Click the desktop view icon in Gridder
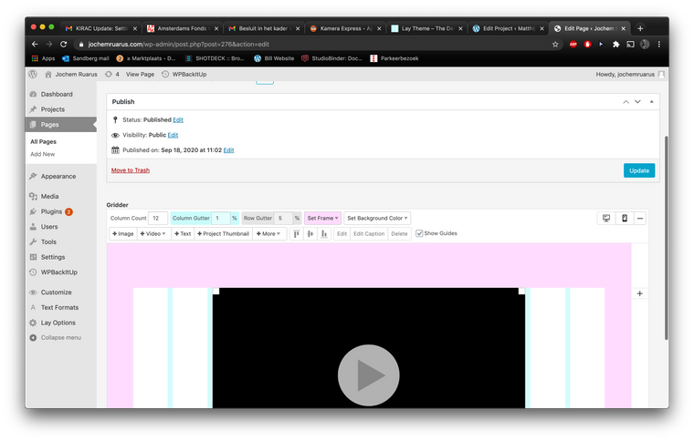Viewport: 694px width, 441px height. point(606,219)
